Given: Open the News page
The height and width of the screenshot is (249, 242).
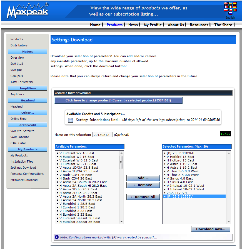Looking at the screenshot, I should pyautogui.click(x=133, y=25).
